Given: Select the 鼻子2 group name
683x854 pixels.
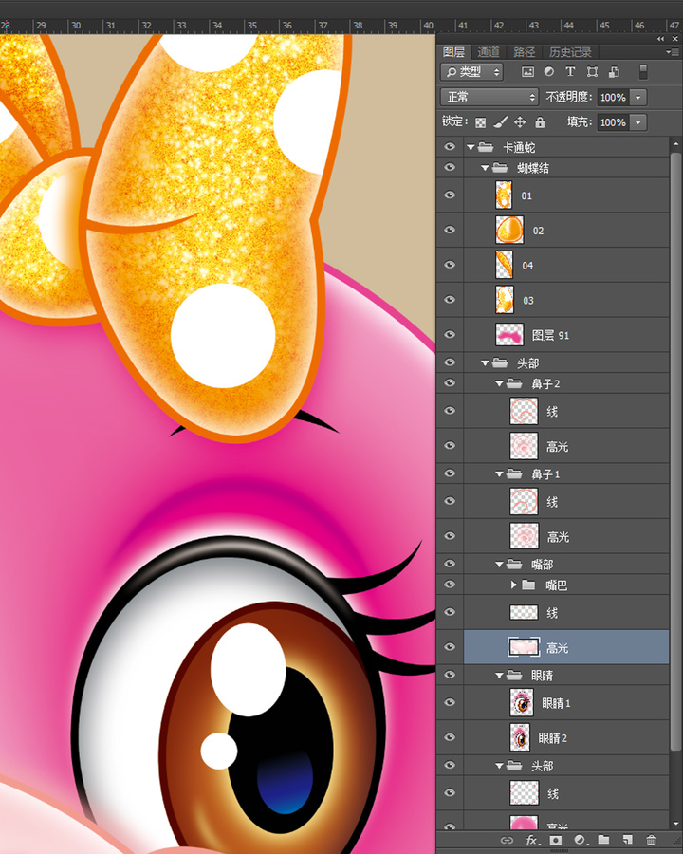Looking at the screenshot, I should click(545, 384).
